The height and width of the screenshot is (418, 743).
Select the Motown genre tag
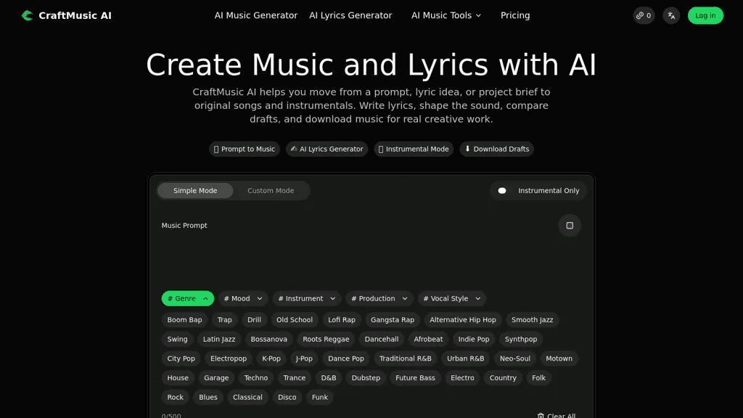click(x=559, y=358)
